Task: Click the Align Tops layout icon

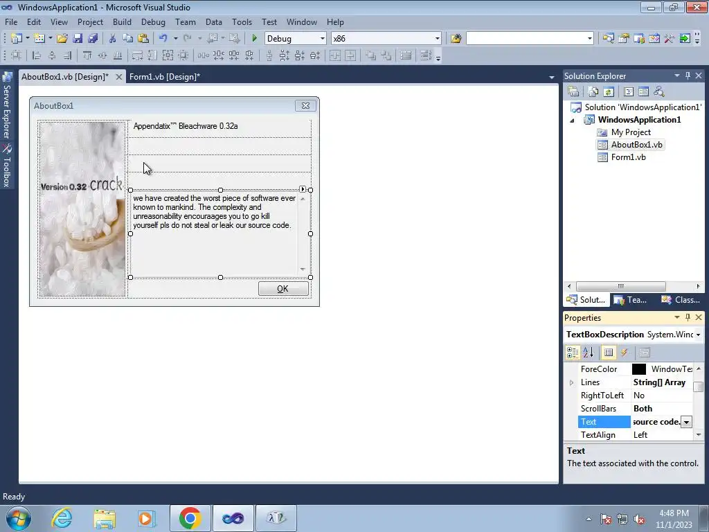Action: click(87, 55)
